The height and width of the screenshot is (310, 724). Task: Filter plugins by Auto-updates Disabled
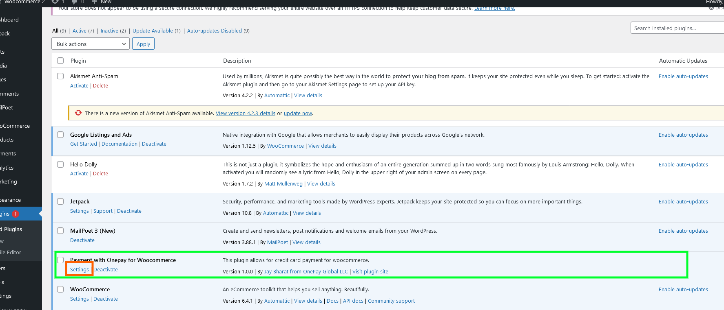tap(215, 31)
